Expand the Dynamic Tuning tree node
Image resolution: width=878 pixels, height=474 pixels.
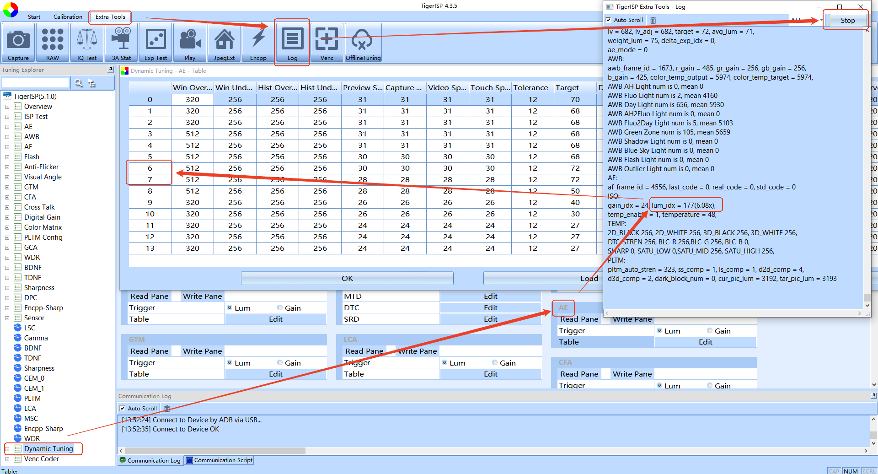7,449
